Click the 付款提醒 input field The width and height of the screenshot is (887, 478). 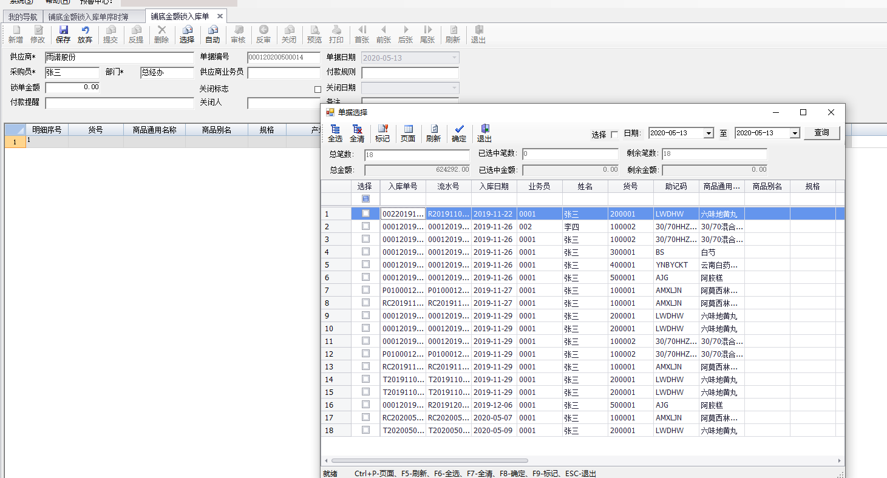click(119, 103)
